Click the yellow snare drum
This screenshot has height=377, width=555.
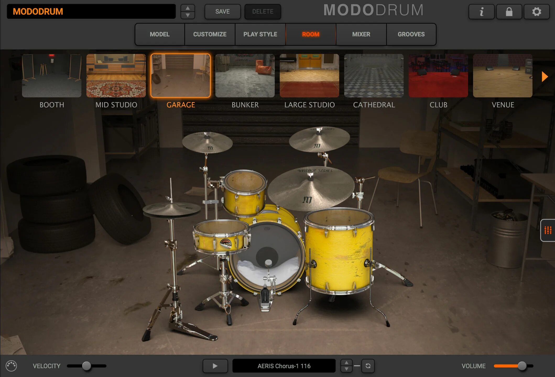(222, 237)
